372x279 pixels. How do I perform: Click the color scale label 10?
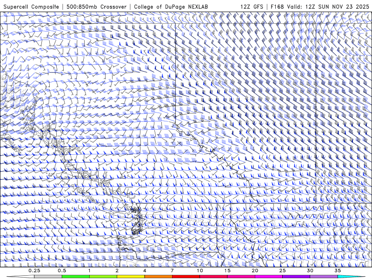click(x=200, y=271)
